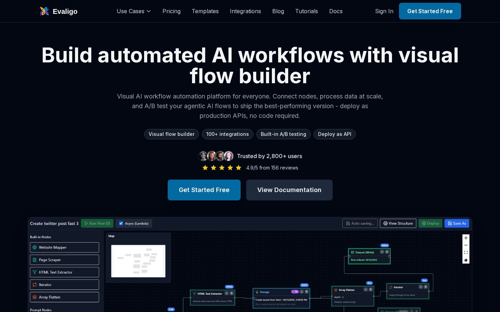This screenshot has height=312, width=500.
Task: Select the Website Mapper node globe icon
Action: click(35, 248)
